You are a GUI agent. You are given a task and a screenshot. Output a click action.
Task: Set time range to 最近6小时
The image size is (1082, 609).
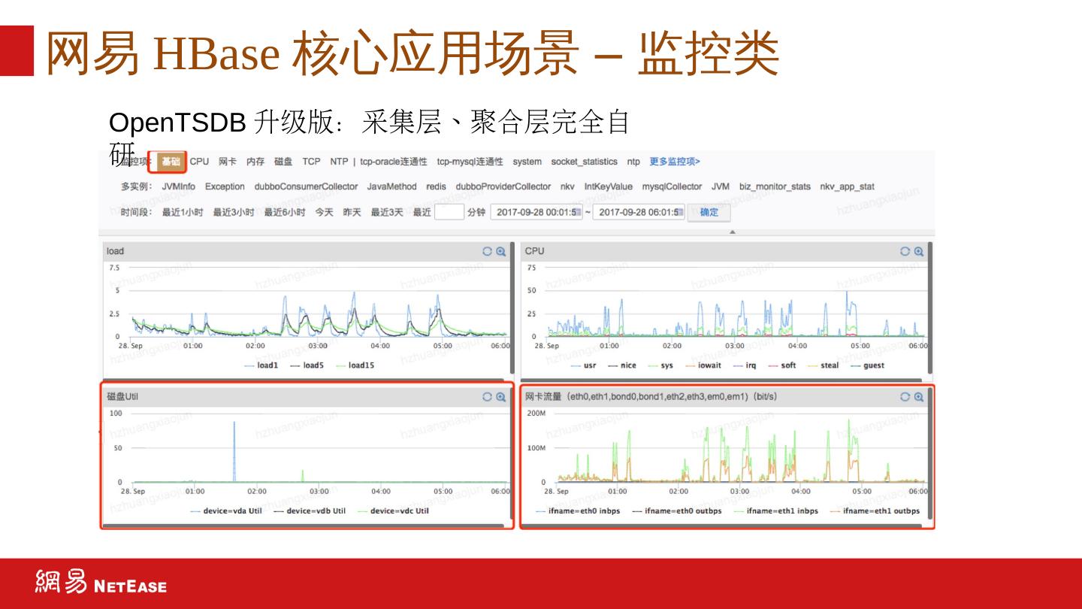coord(285,212)
